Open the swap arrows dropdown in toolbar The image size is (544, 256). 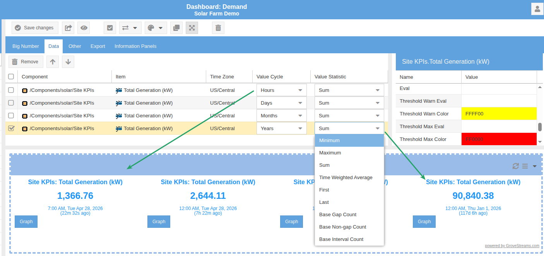(130, 28)
